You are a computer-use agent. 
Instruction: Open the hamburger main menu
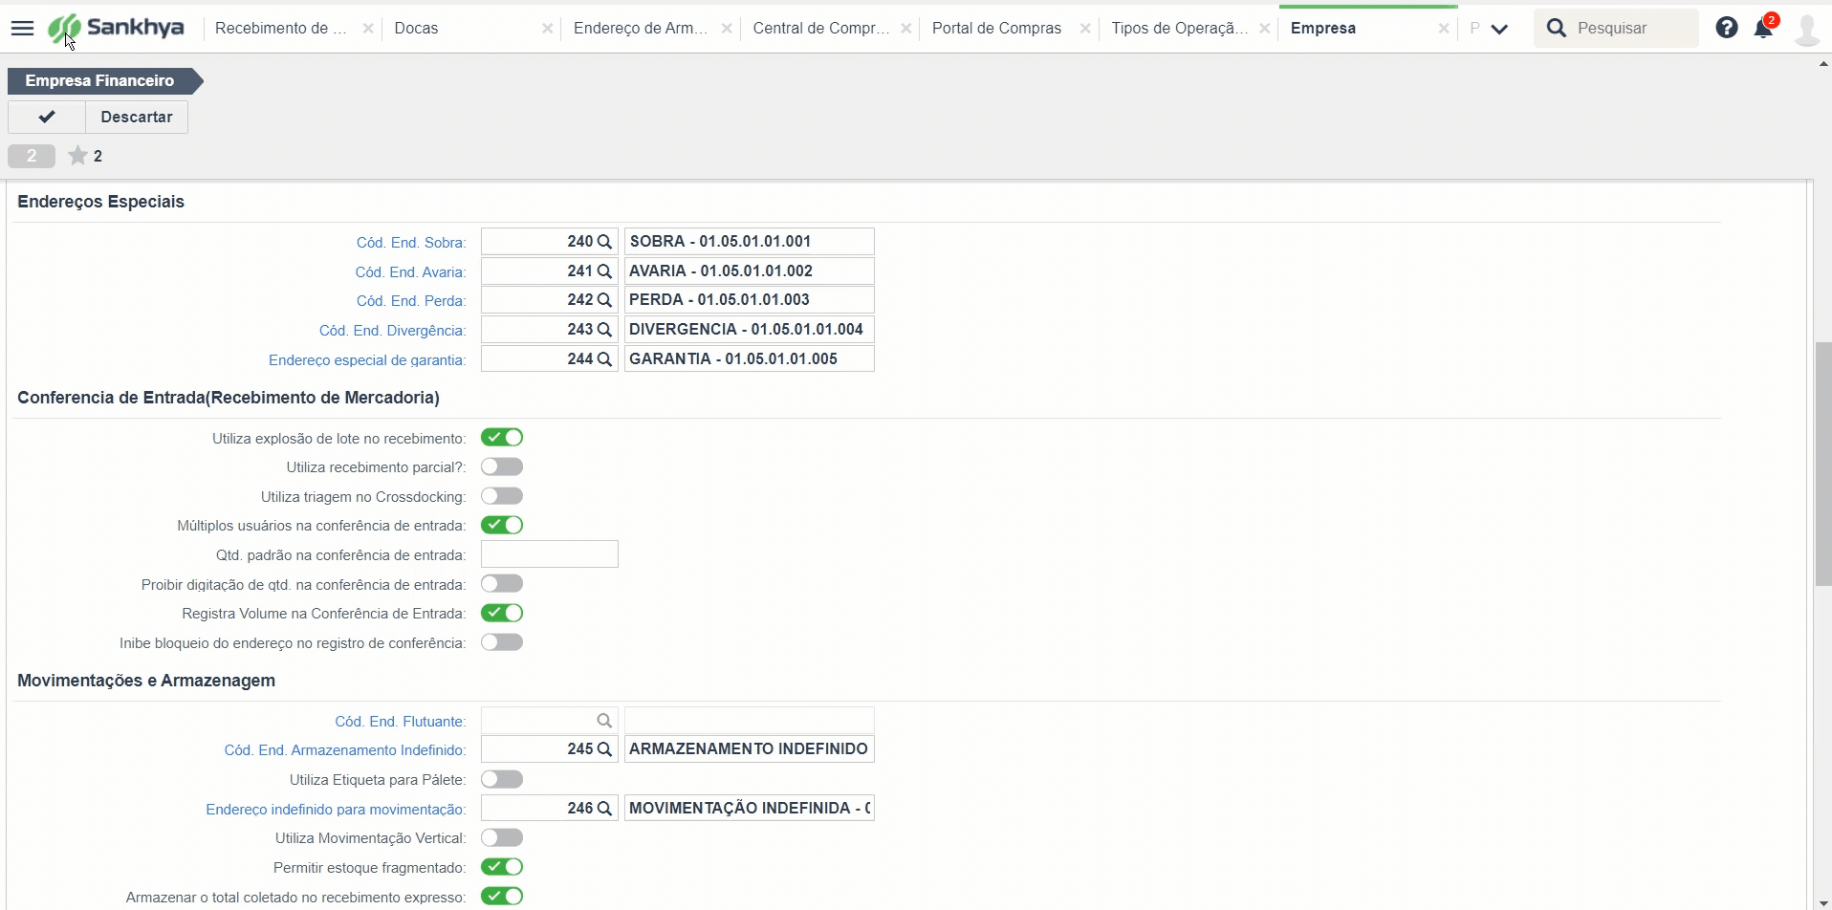pos(22,29)
